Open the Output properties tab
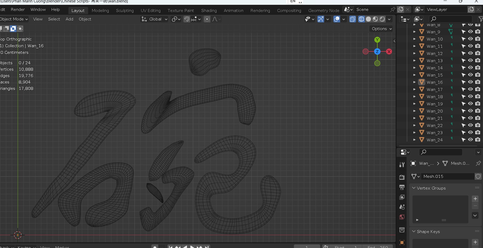 pos(402,187)
